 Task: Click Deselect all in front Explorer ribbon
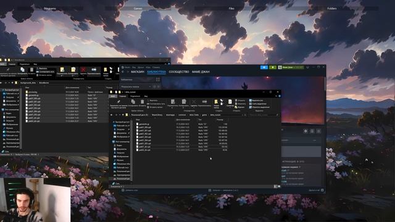(x=258, y=104)
